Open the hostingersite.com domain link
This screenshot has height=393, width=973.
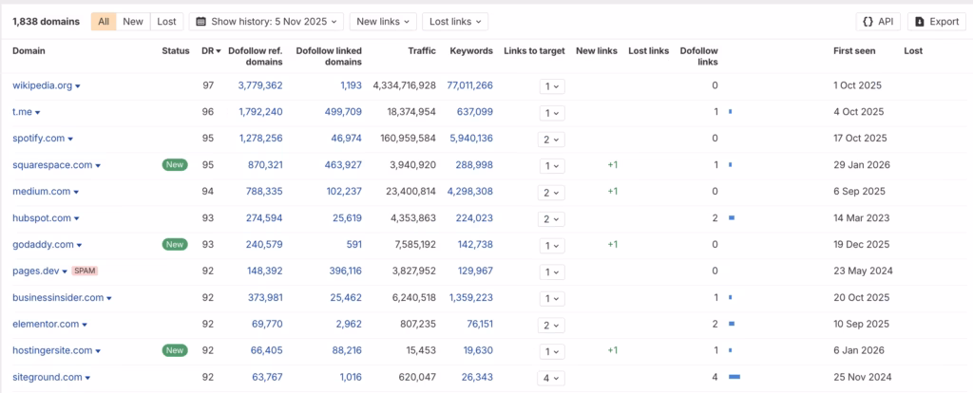52,350
